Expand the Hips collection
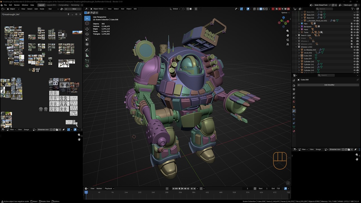Image resolution: width=361 pixels, height=203 pixels. click(299, 24)
